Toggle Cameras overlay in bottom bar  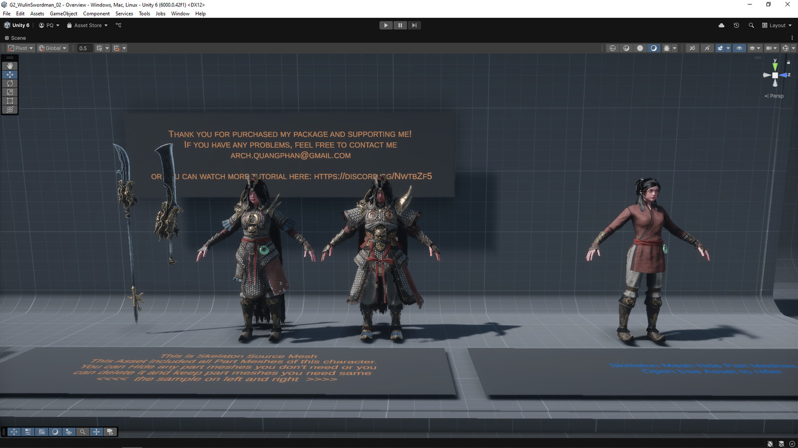[110, 432]
